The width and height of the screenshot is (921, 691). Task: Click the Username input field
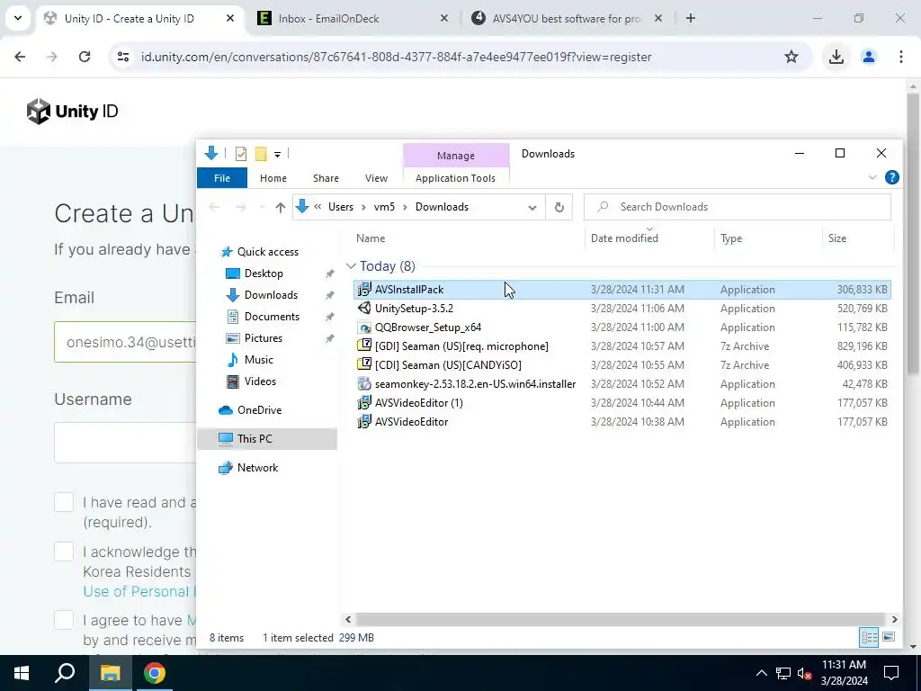click(x=125, y=443)
